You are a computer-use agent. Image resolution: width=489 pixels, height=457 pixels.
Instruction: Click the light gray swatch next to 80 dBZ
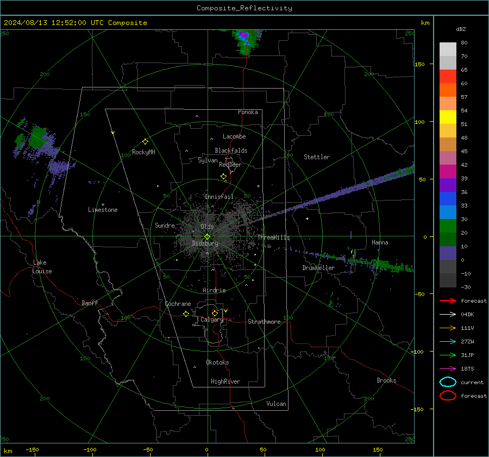(448, 49)
